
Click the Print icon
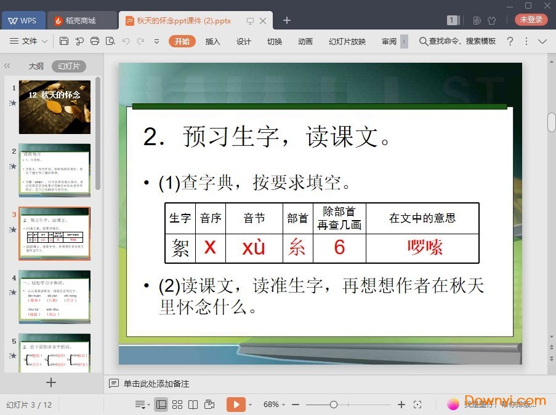point(94,41)
